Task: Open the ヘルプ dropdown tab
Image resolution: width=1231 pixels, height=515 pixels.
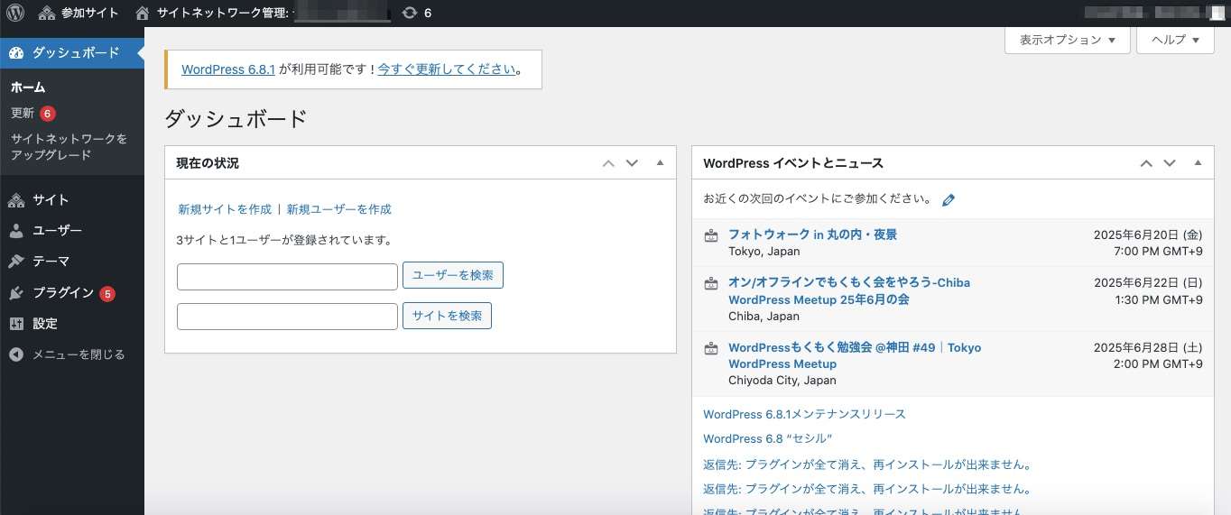Action: pos(1175,40)
